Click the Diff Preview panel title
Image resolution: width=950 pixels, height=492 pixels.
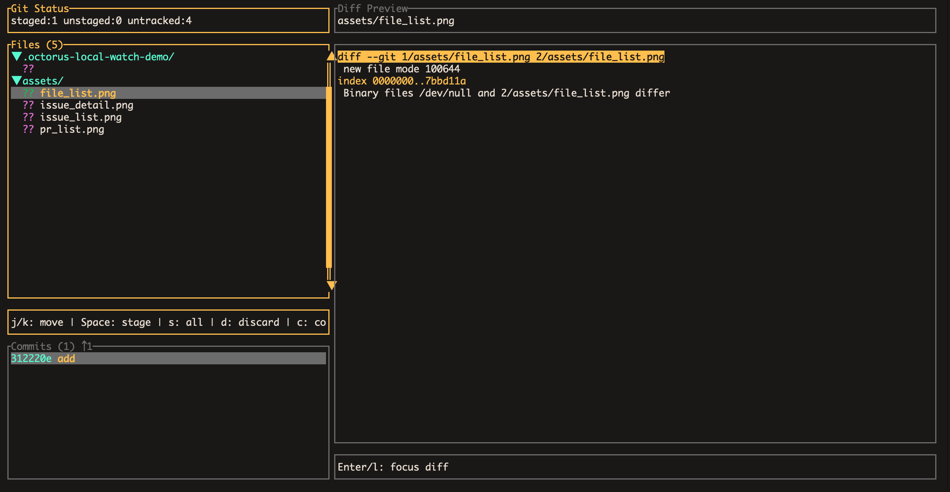point(372,9)
